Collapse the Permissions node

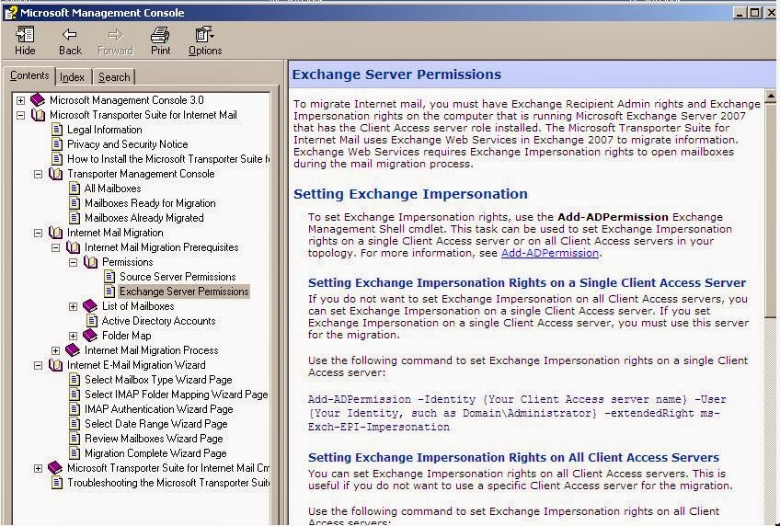pos(74,262)
